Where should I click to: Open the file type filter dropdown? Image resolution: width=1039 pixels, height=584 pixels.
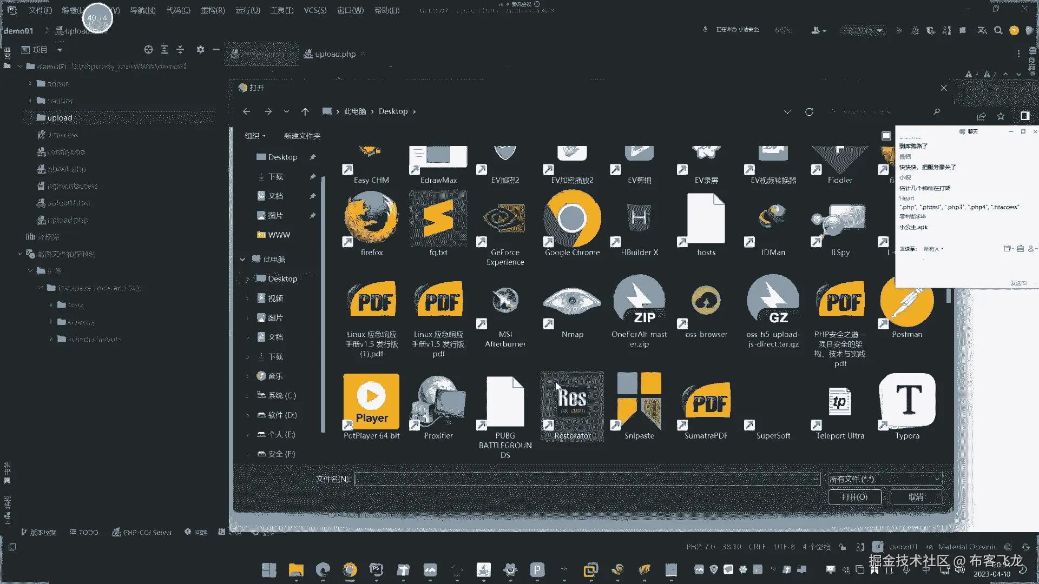click(885, 479)
